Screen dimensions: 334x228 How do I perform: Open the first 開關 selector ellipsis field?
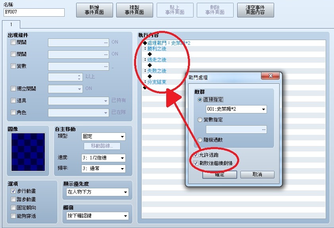coord(79,42)
